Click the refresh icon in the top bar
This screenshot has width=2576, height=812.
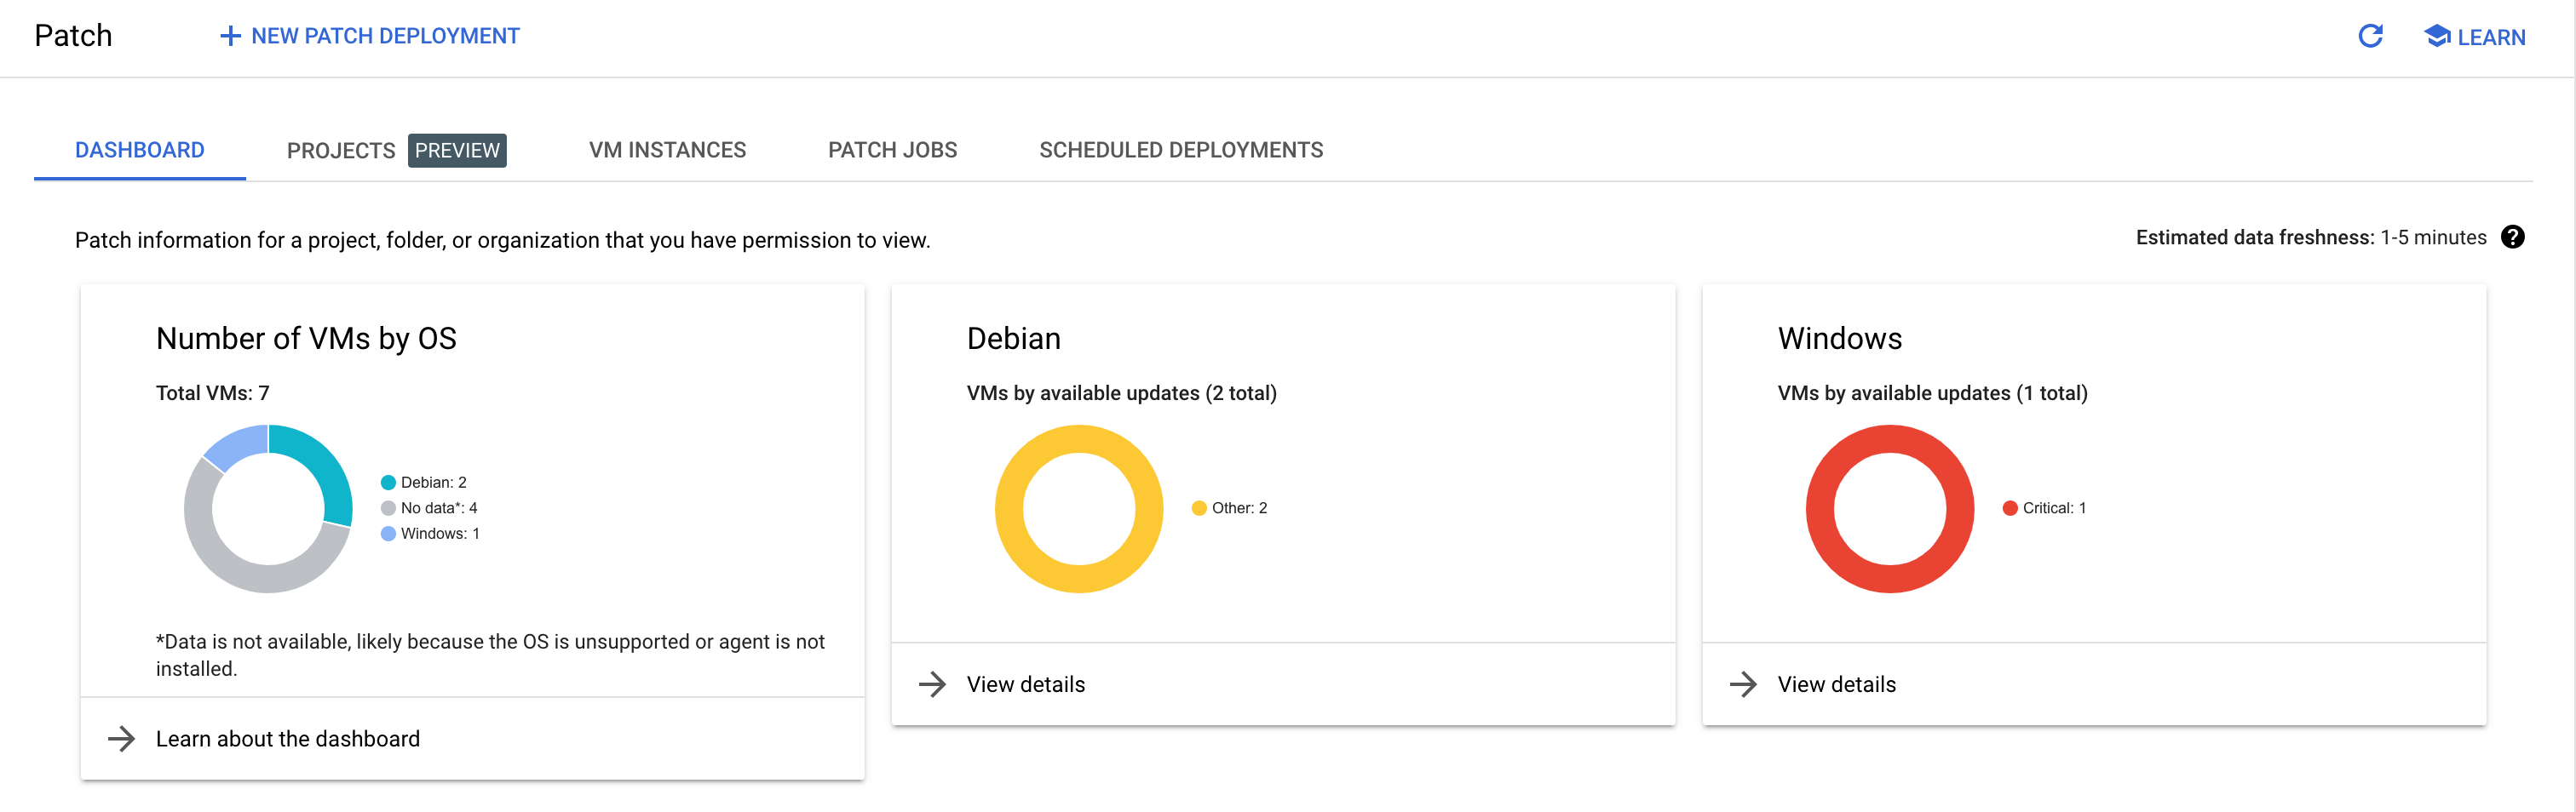2370,37
